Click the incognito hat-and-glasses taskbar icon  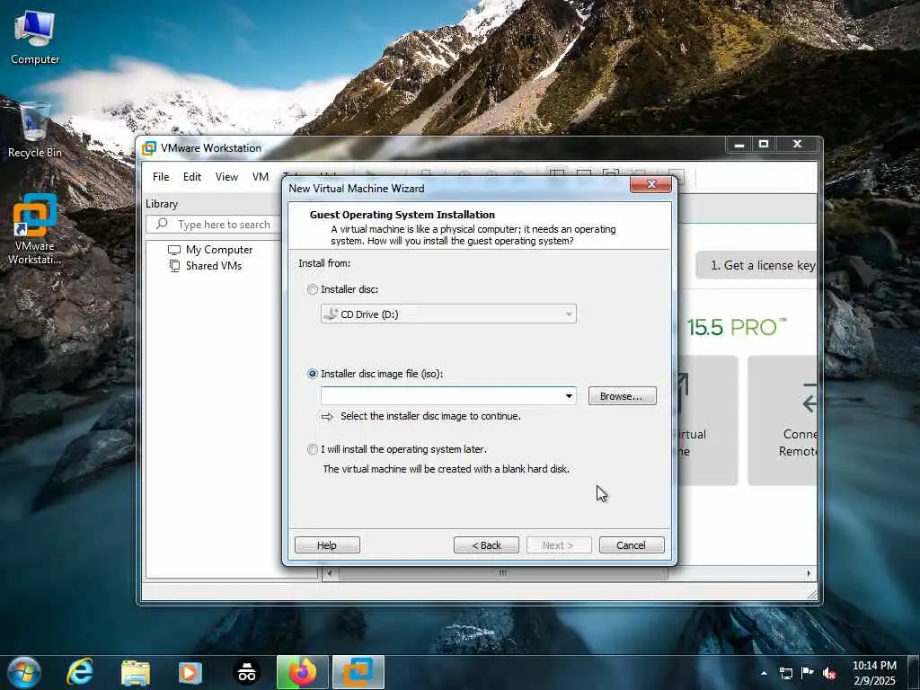pyautogui.click(x=246, y=672)
